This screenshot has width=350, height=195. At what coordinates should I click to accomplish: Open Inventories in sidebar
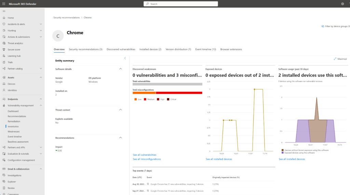pyautogui.click(x=13, y=127)
